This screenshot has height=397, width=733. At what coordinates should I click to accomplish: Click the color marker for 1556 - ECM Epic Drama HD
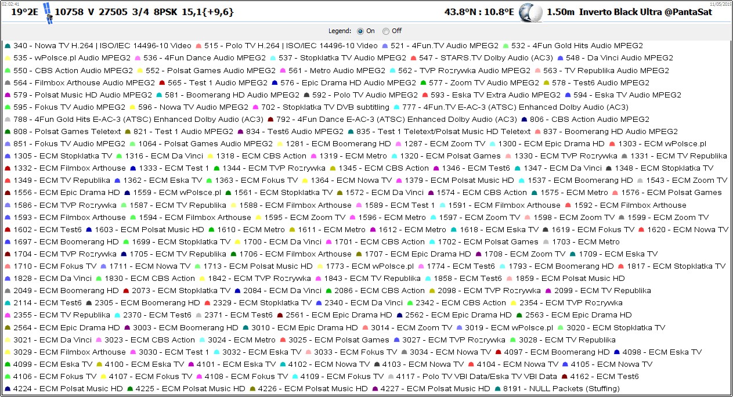[8, 193]
